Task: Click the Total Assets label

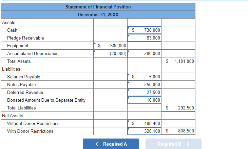Action: (x=19, y=61)
